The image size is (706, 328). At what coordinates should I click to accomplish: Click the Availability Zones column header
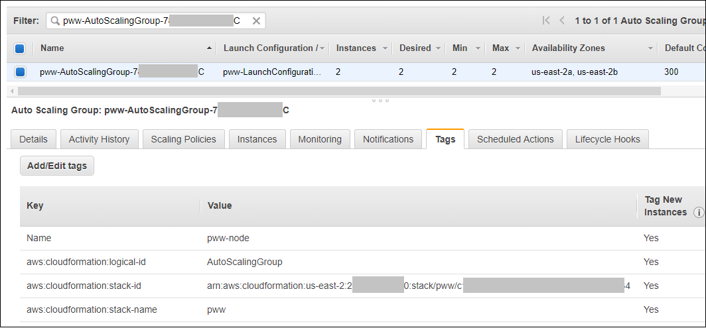click(x=569, y=48)
